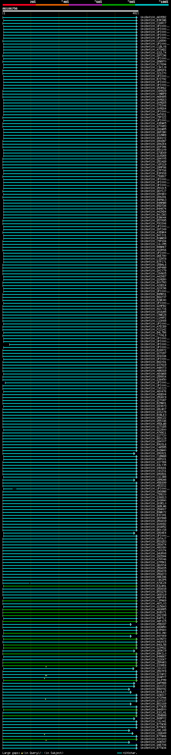
Task: Click the UniRef100_Q91WD5 label
Action: click(153, 129)
